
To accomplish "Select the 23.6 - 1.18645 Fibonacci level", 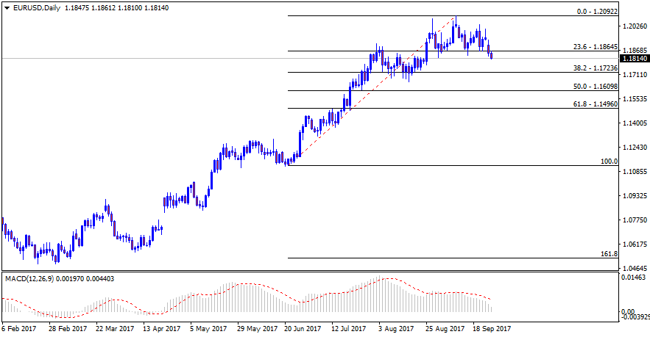I will point(596,46).
